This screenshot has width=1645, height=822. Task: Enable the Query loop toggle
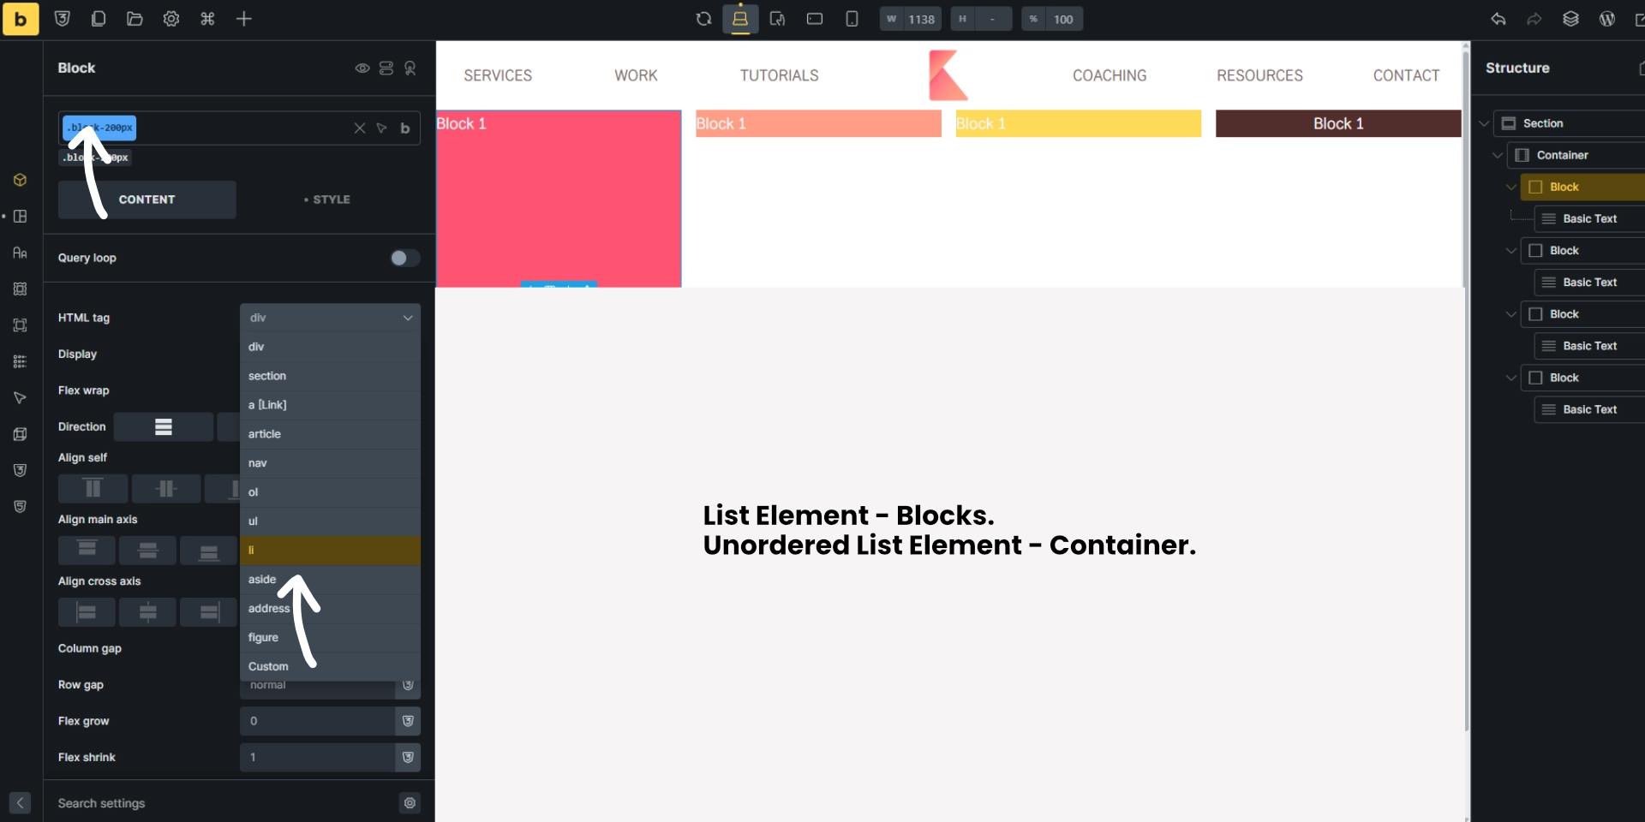(403, 258)
